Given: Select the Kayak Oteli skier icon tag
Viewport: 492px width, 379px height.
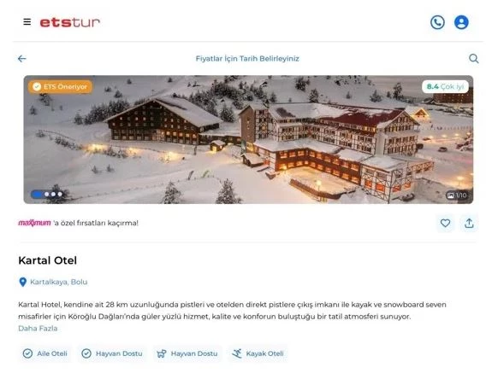Looking at the screenshot, I should tap(258, 353).
